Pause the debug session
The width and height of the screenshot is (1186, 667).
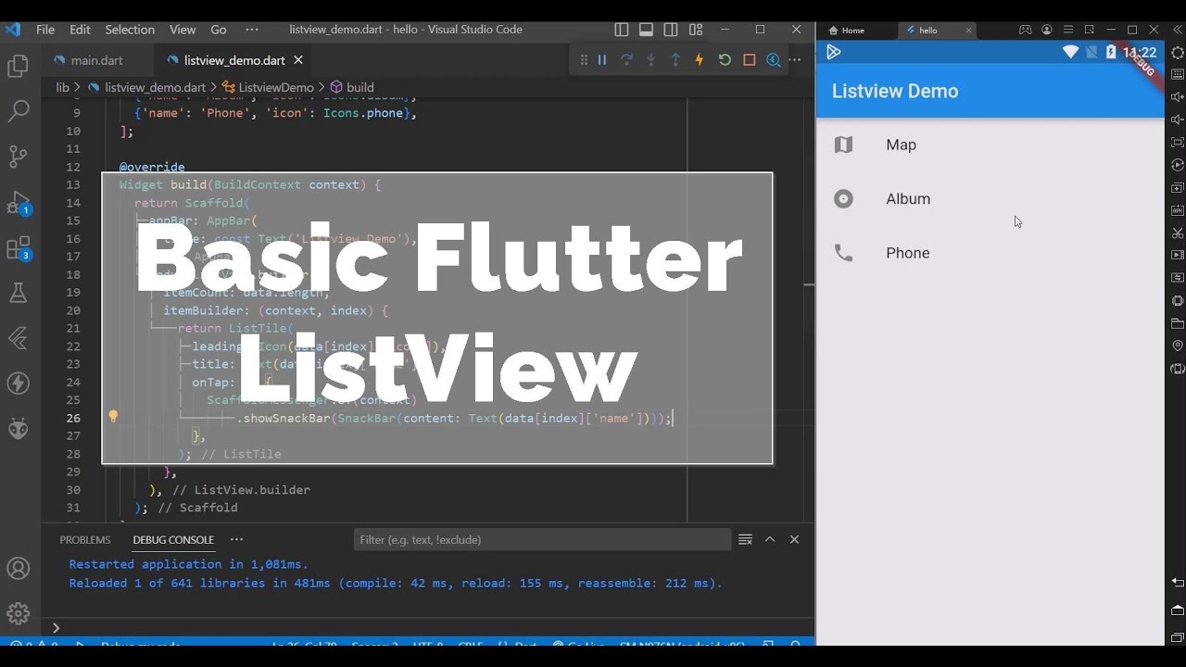point(602,60)
